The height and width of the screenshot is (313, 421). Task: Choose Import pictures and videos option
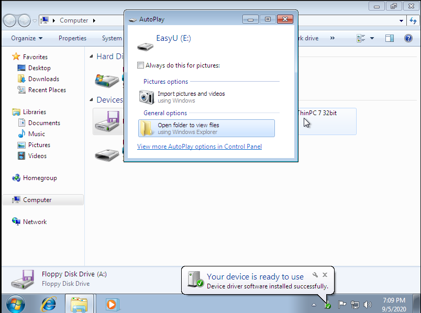[x=206, y=97]
